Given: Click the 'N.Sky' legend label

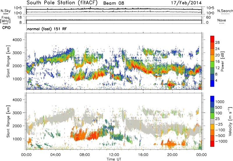Looking at the screenshot, I should 6,11.
